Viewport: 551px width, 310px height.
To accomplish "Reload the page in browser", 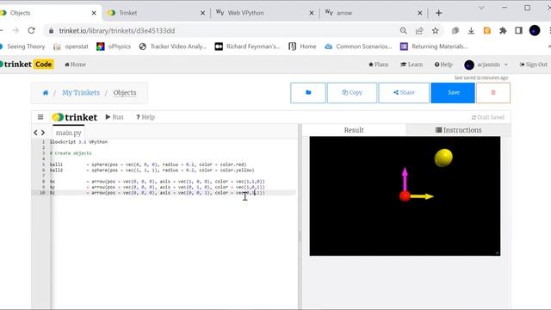I will (31, 31).
